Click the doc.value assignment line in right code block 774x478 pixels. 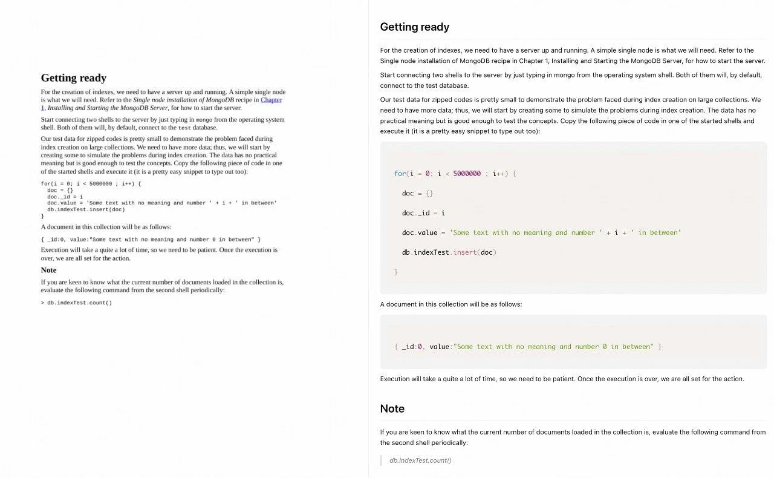coord(541,232)
